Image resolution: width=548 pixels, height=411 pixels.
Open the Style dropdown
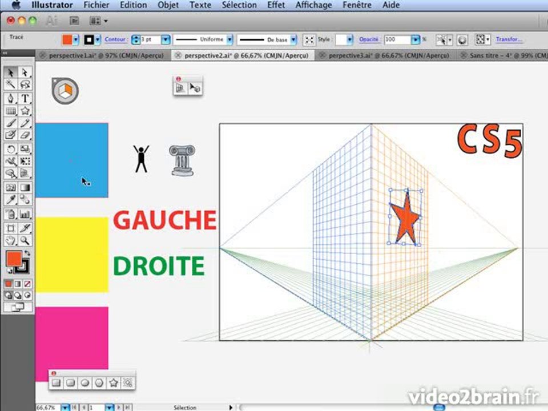coord(349,39)
